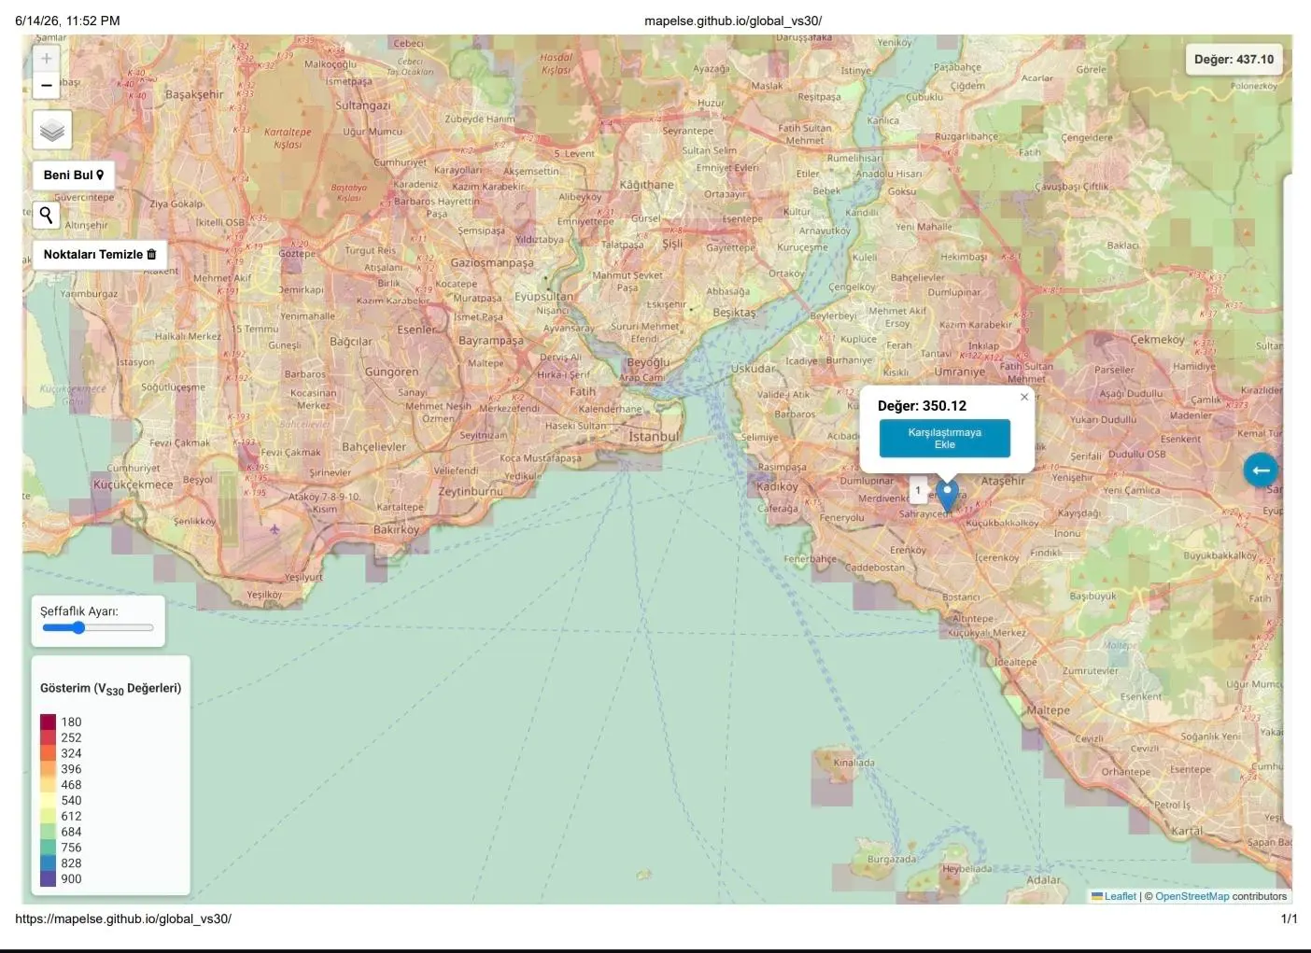Click Karşılaştırmaya Ekle button

point(945,439)
